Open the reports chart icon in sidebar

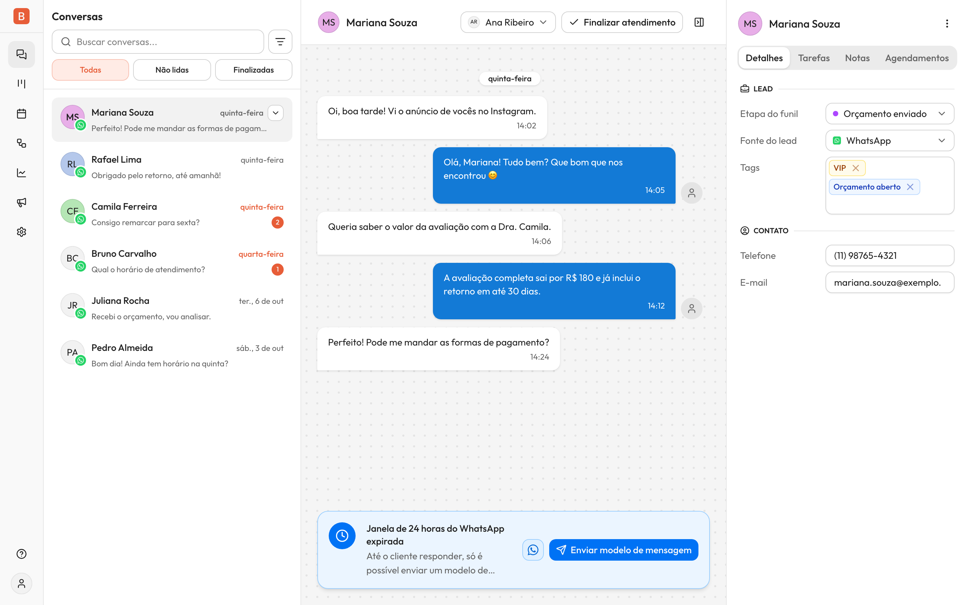22,173
